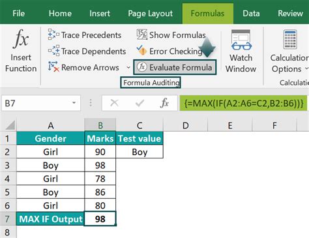Select column E header
The image size is (309, 238).
pos(230,125)
